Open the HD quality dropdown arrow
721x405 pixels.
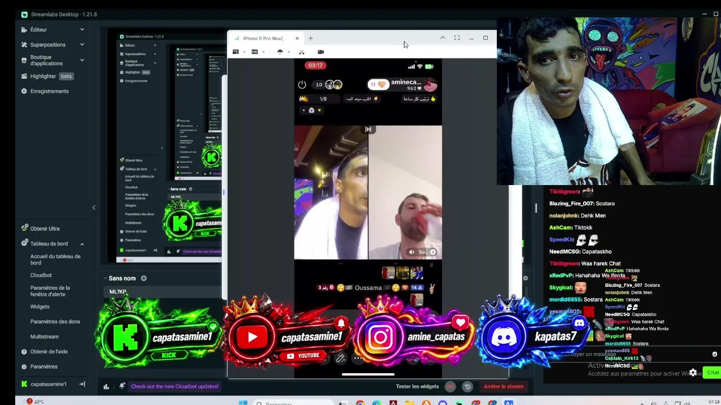[x=263, y=52]
